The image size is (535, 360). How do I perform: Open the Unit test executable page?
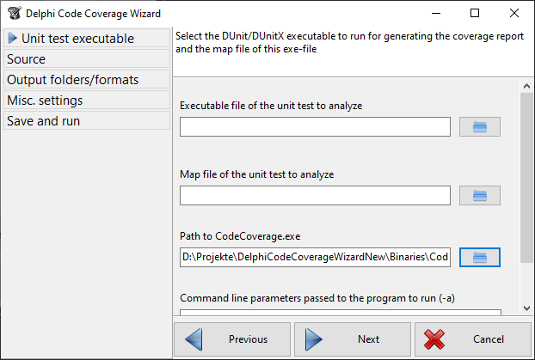tap(77, 39)
